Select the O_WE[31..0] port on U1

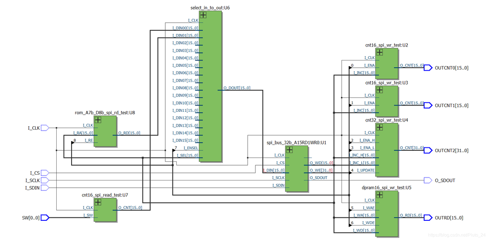(x=321, y=170)
